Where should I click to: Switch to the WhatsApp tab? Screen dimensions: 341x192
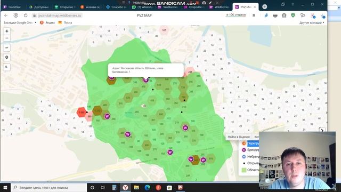[x=142, y=7]
